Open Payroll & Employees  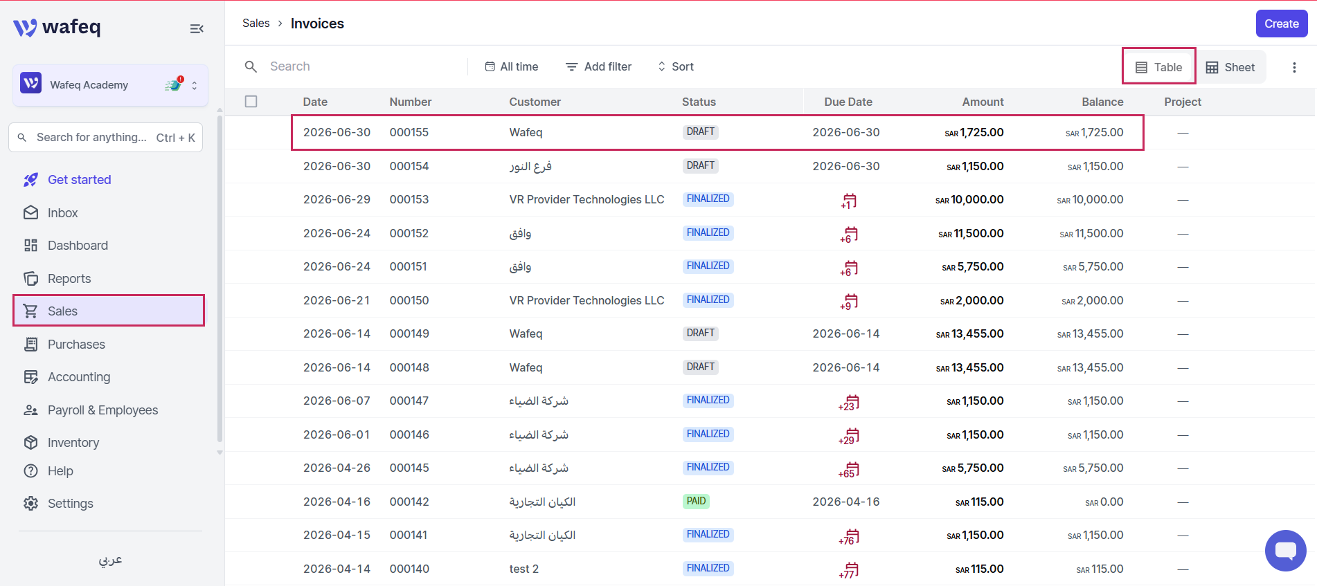(102, 410)
